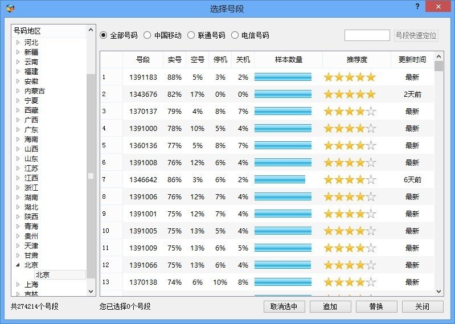Click the 追加 button
The image size is (455, 324).
pos(330,306)
